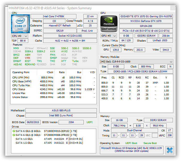The image size is (181, 161).
Task: Click the ASUS B85-PLUS motherboard field
Action: [61, 111]
